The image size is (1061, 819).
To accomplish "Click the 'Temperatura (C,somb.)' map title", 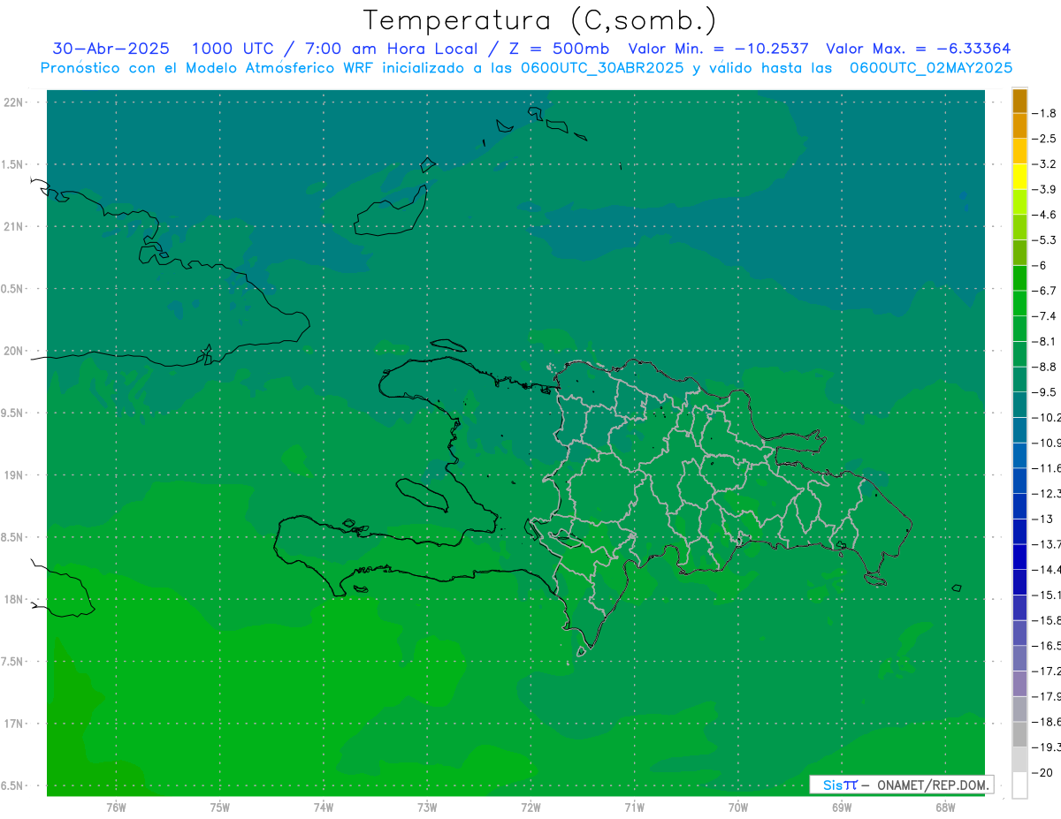I will pos(540,19).
